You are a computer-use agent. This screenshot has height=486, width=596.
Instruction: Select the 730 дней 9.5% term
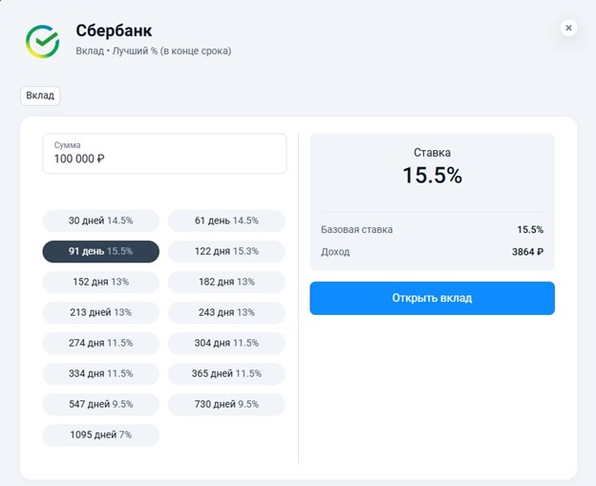[x=226, y=404]
